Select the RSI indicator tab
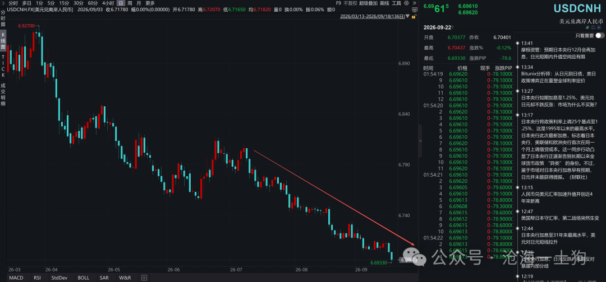The image size is (606, 282). click(37, 278)
